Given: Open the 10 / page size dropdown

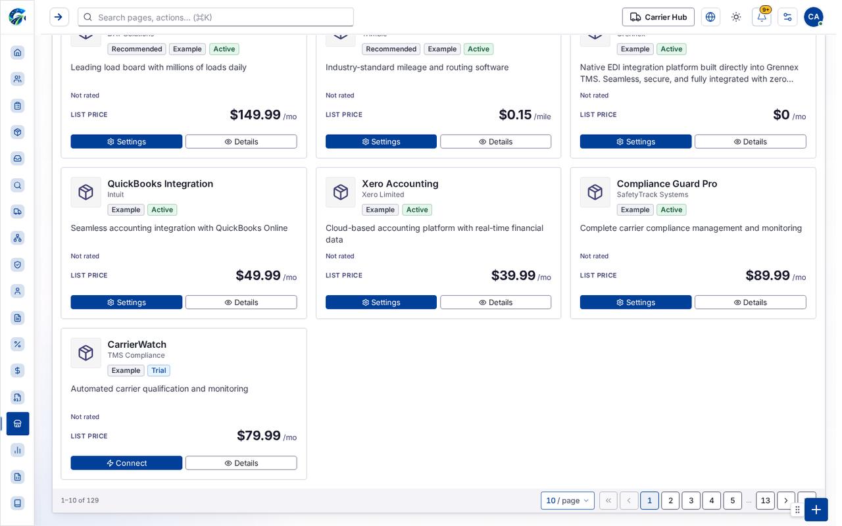Looking at the screenshot, I should point(568,500).
